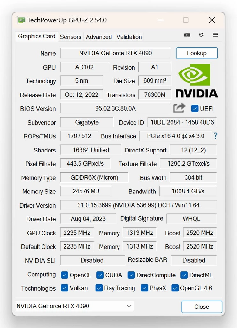Click the BIOS share/export arrow icon

(x=179, y=108)
